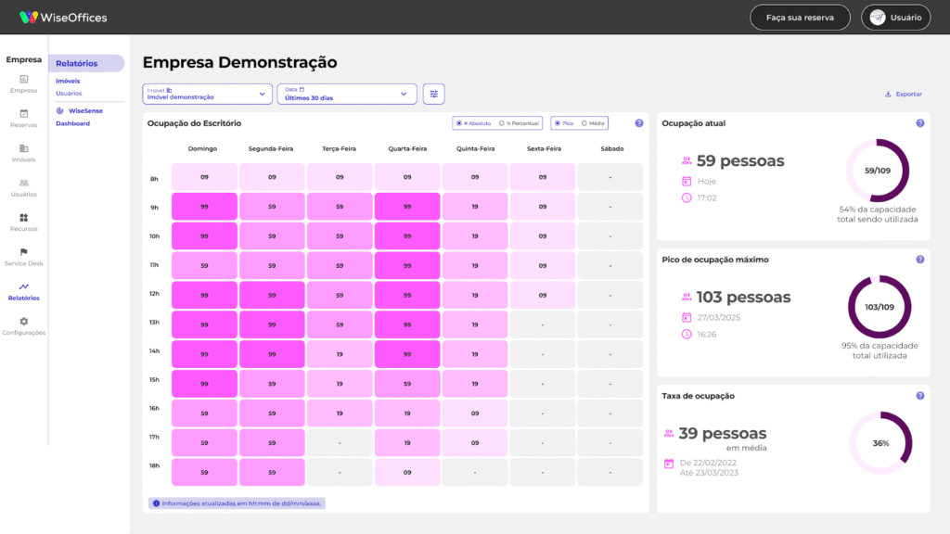Open Configurações from the sidebar

tap(23, 324)
